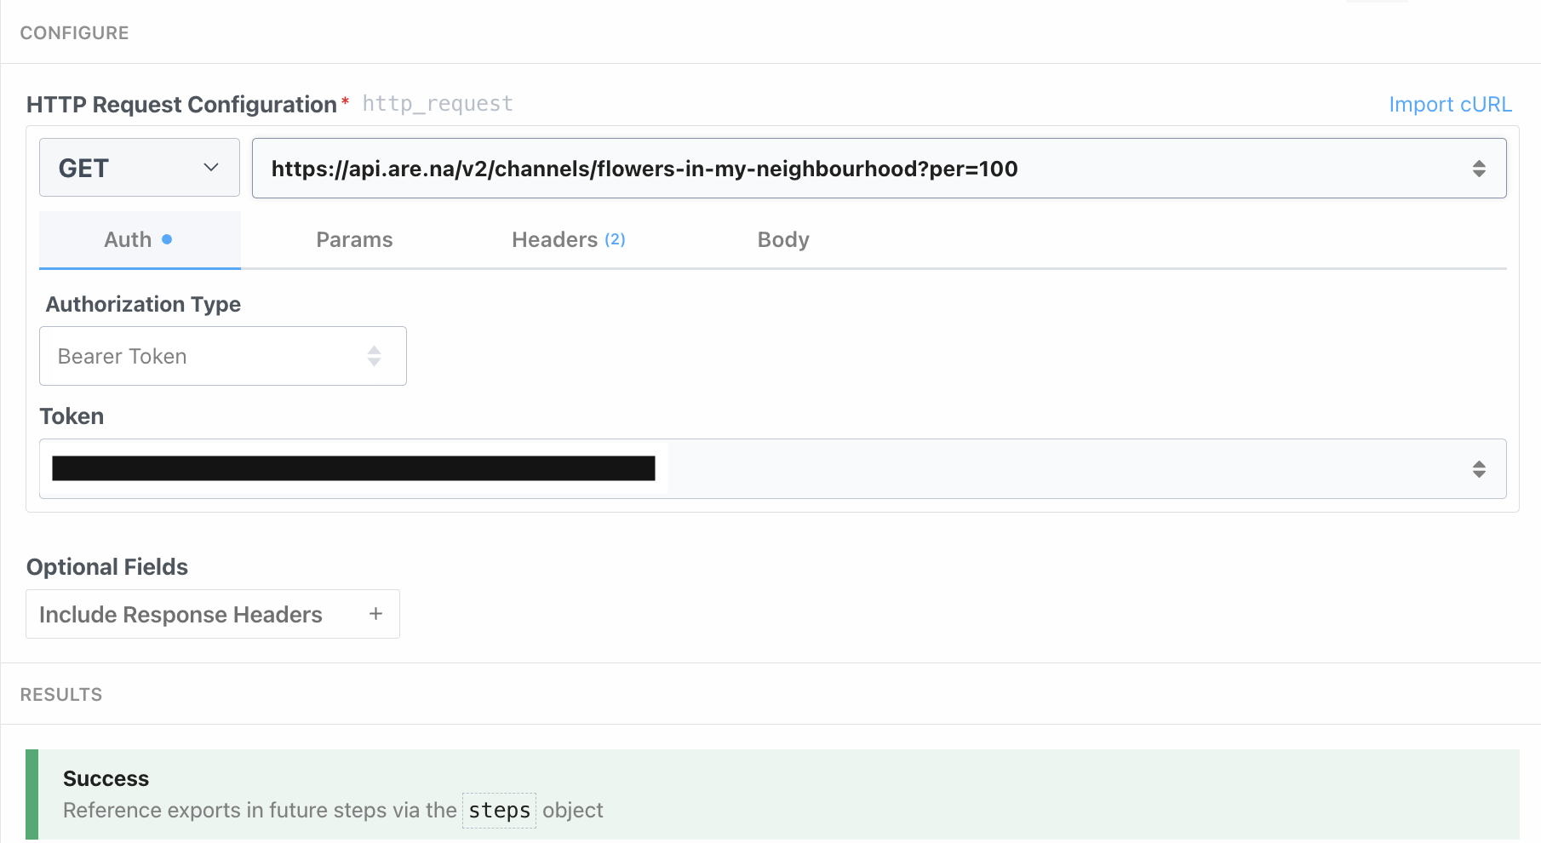Open the Authorization Type dropdown

click(222, 356)
